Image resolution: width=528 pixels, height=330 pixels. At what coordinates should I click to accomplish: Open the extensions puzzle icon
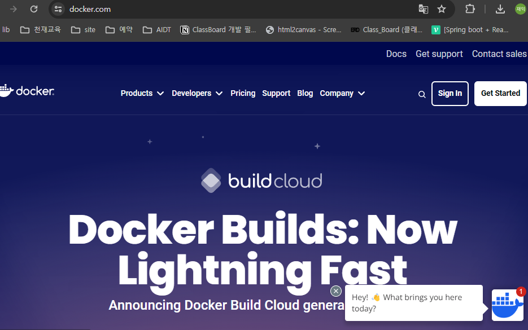[x=470, y=9]
